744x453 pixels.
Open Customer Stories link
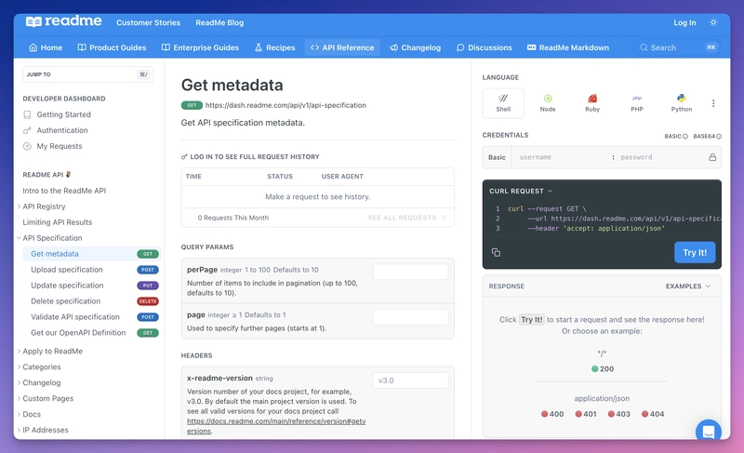click(148, 22)
